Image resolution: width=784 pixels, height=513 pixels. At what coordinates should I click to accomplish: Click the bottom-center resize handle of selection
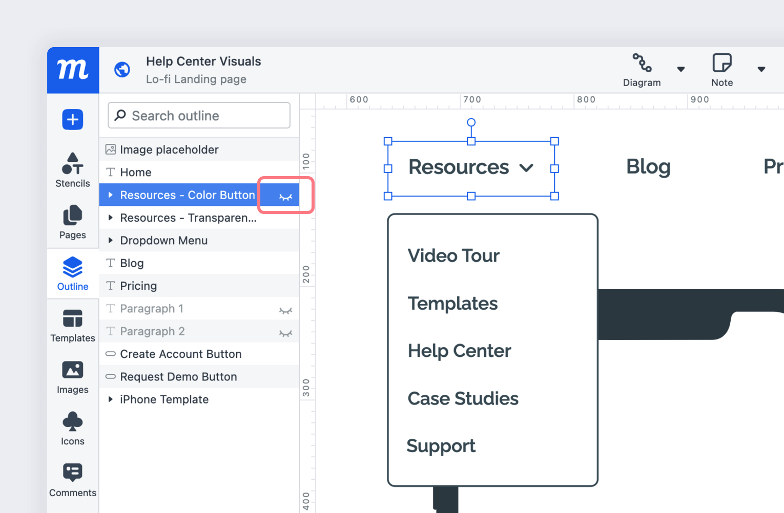(471, 196)
